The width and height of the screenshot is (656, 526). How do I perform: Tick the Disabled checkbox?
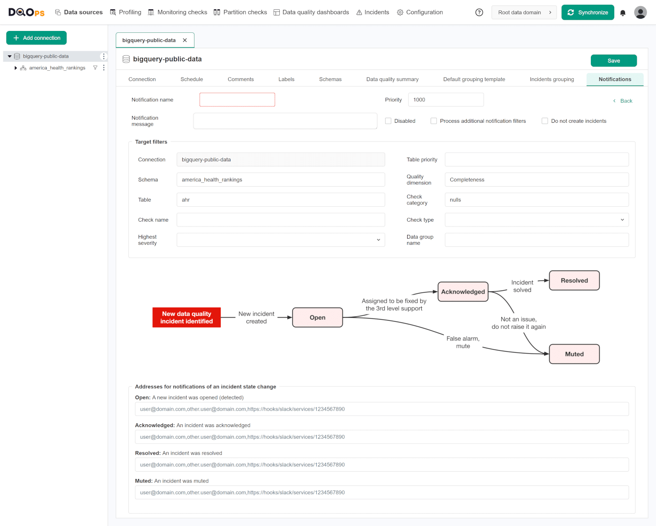[388, 121]
